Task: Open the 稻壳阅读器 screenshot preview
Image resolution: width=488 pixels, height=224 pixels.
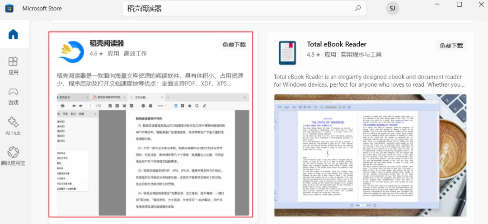Action: [x=154, y=154]
